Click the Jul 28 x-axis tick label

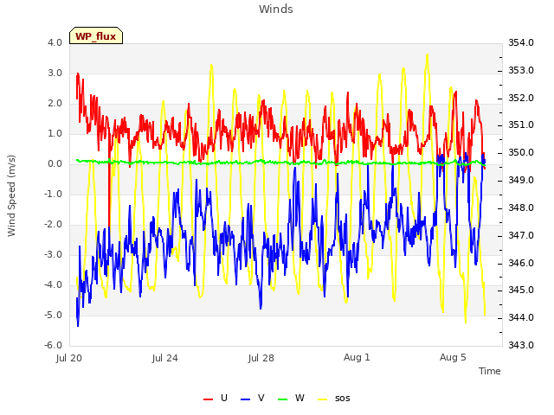(261, 358)
